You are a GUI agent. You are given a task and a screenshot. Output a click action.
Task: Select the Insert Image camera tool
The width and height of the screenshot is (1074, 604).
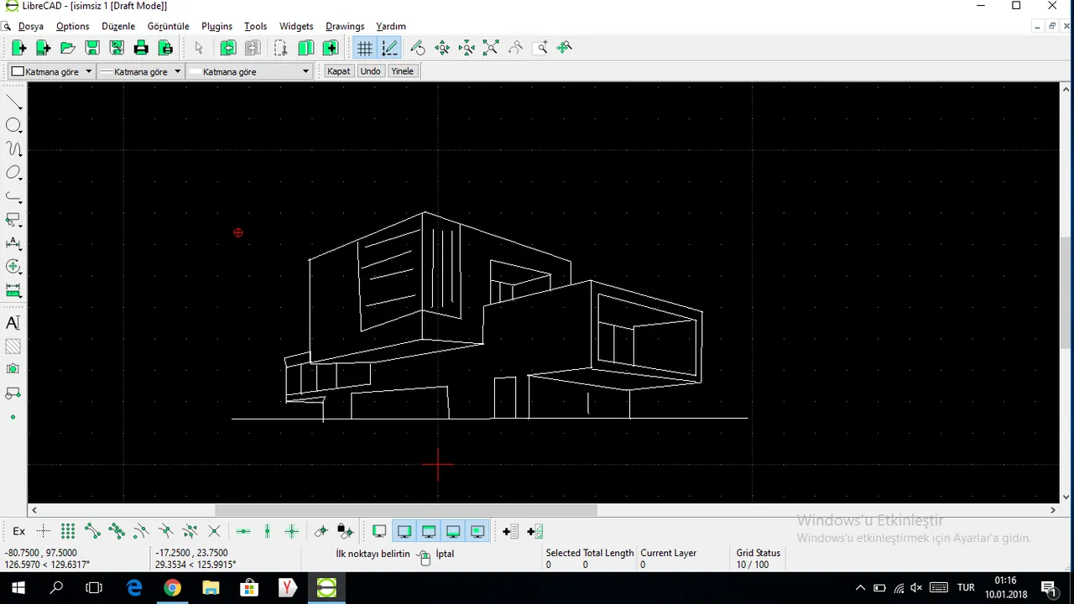(13, 369)
